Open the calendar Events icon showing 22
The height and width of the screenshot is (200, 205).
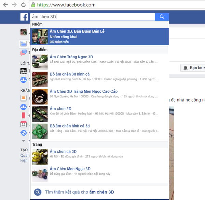pyautogui.click(x=23, y=124)
